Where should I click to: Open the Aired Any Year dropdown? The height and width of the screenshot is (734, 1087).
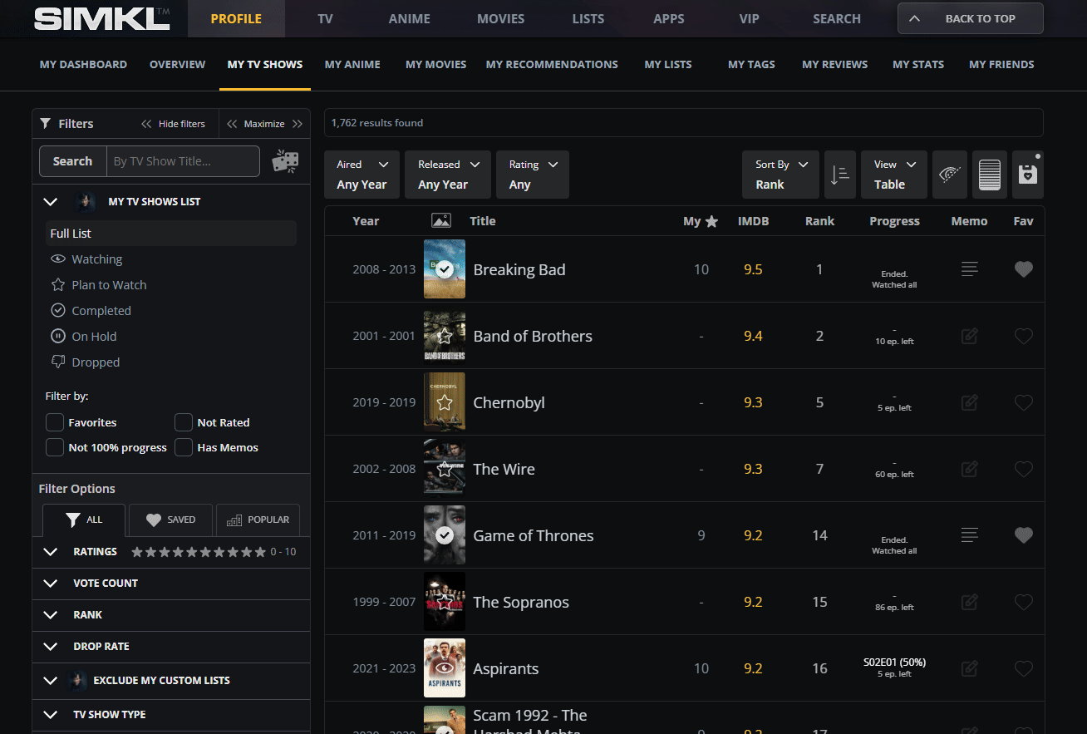(362, 175)
